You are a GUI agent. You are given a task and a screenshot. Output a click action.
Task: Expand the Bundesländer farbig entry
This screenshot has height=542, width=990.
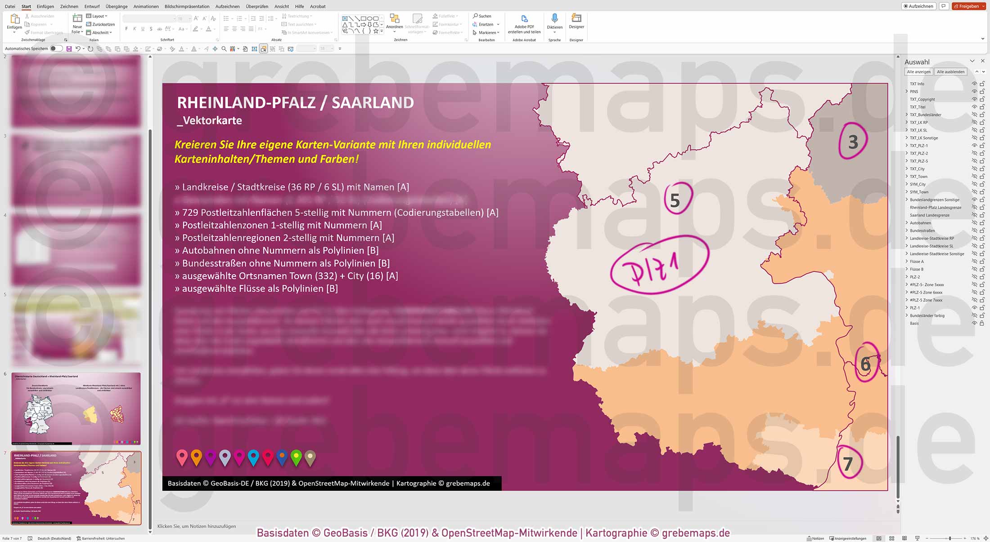(x=906, y=315)
